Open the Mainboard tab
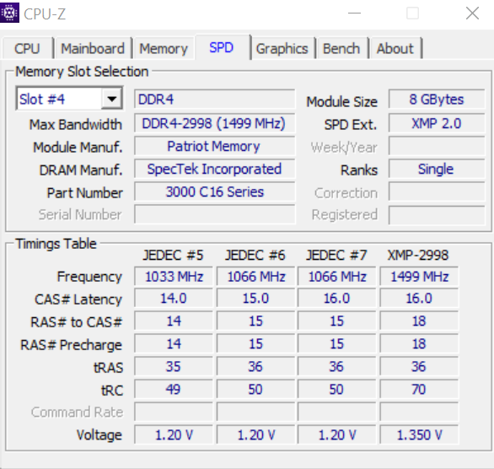 (x=93, y=49)
